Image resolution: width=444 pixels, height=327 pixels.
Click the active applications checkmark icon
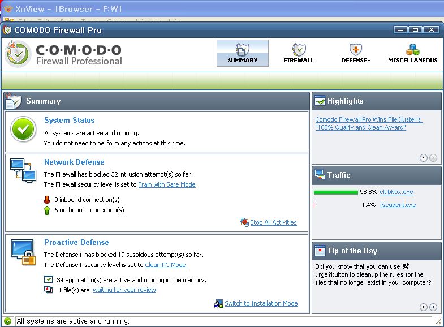tap(49, 279)
